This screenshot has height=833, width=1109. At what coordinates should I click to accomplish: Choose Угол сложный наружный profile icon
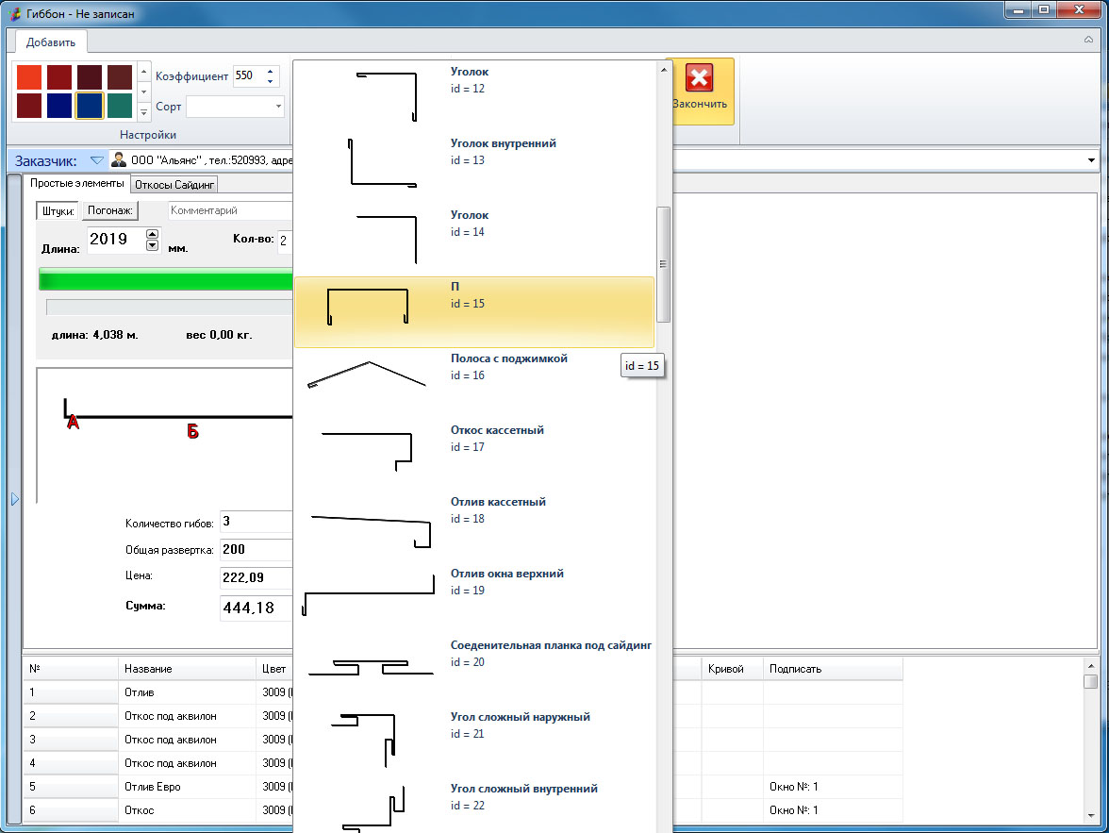point(364,740)
